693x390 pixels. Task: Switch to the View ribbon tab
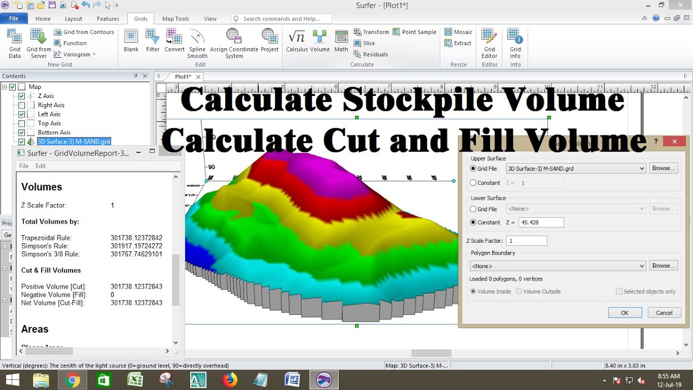[210, 18]
